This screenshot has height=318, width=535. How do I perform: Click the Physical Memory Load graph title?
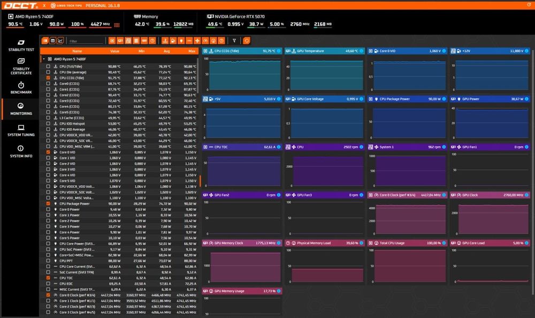click(314, 243)
